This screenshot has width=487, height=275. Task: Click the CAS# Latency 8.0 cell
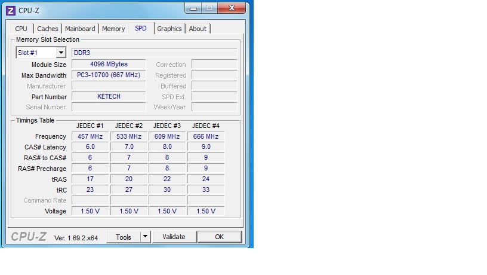coord(167,147)
